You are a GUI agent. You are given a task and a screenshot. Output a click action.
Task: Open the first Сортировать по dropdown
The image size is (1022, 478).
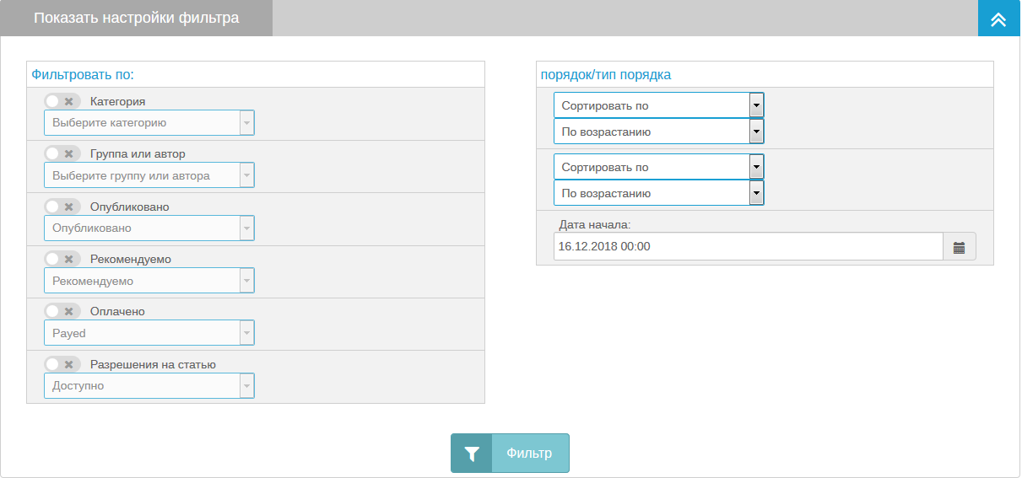658,105
